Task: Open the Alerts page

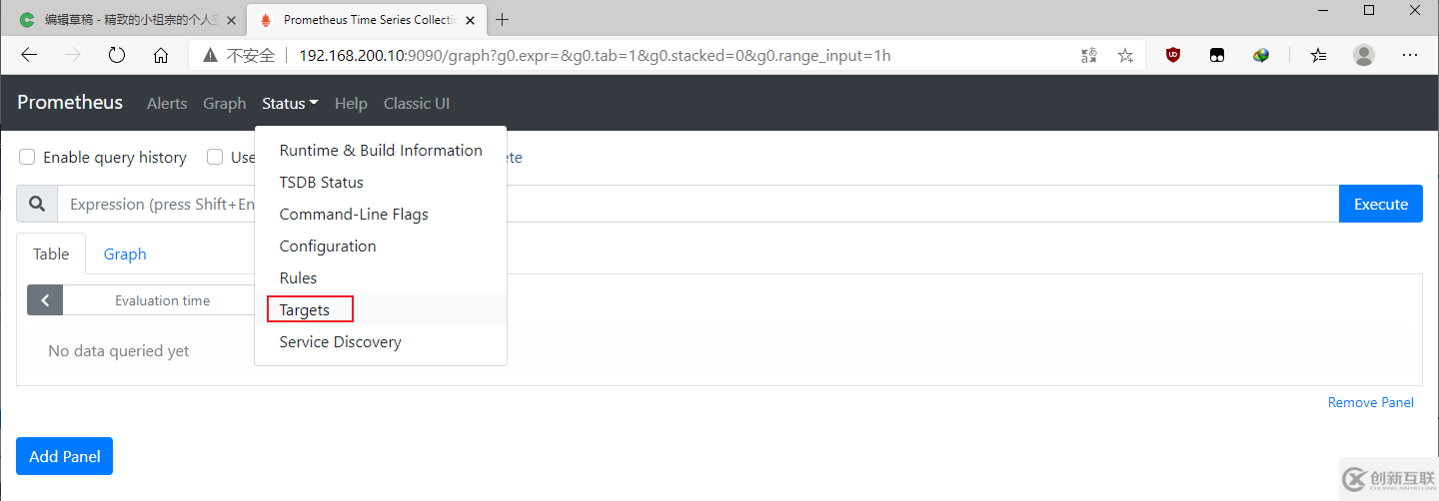Action: pyautogui.click(x=167, y=103)
